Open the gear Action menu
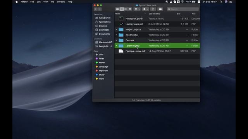 (x=146, y=9)
